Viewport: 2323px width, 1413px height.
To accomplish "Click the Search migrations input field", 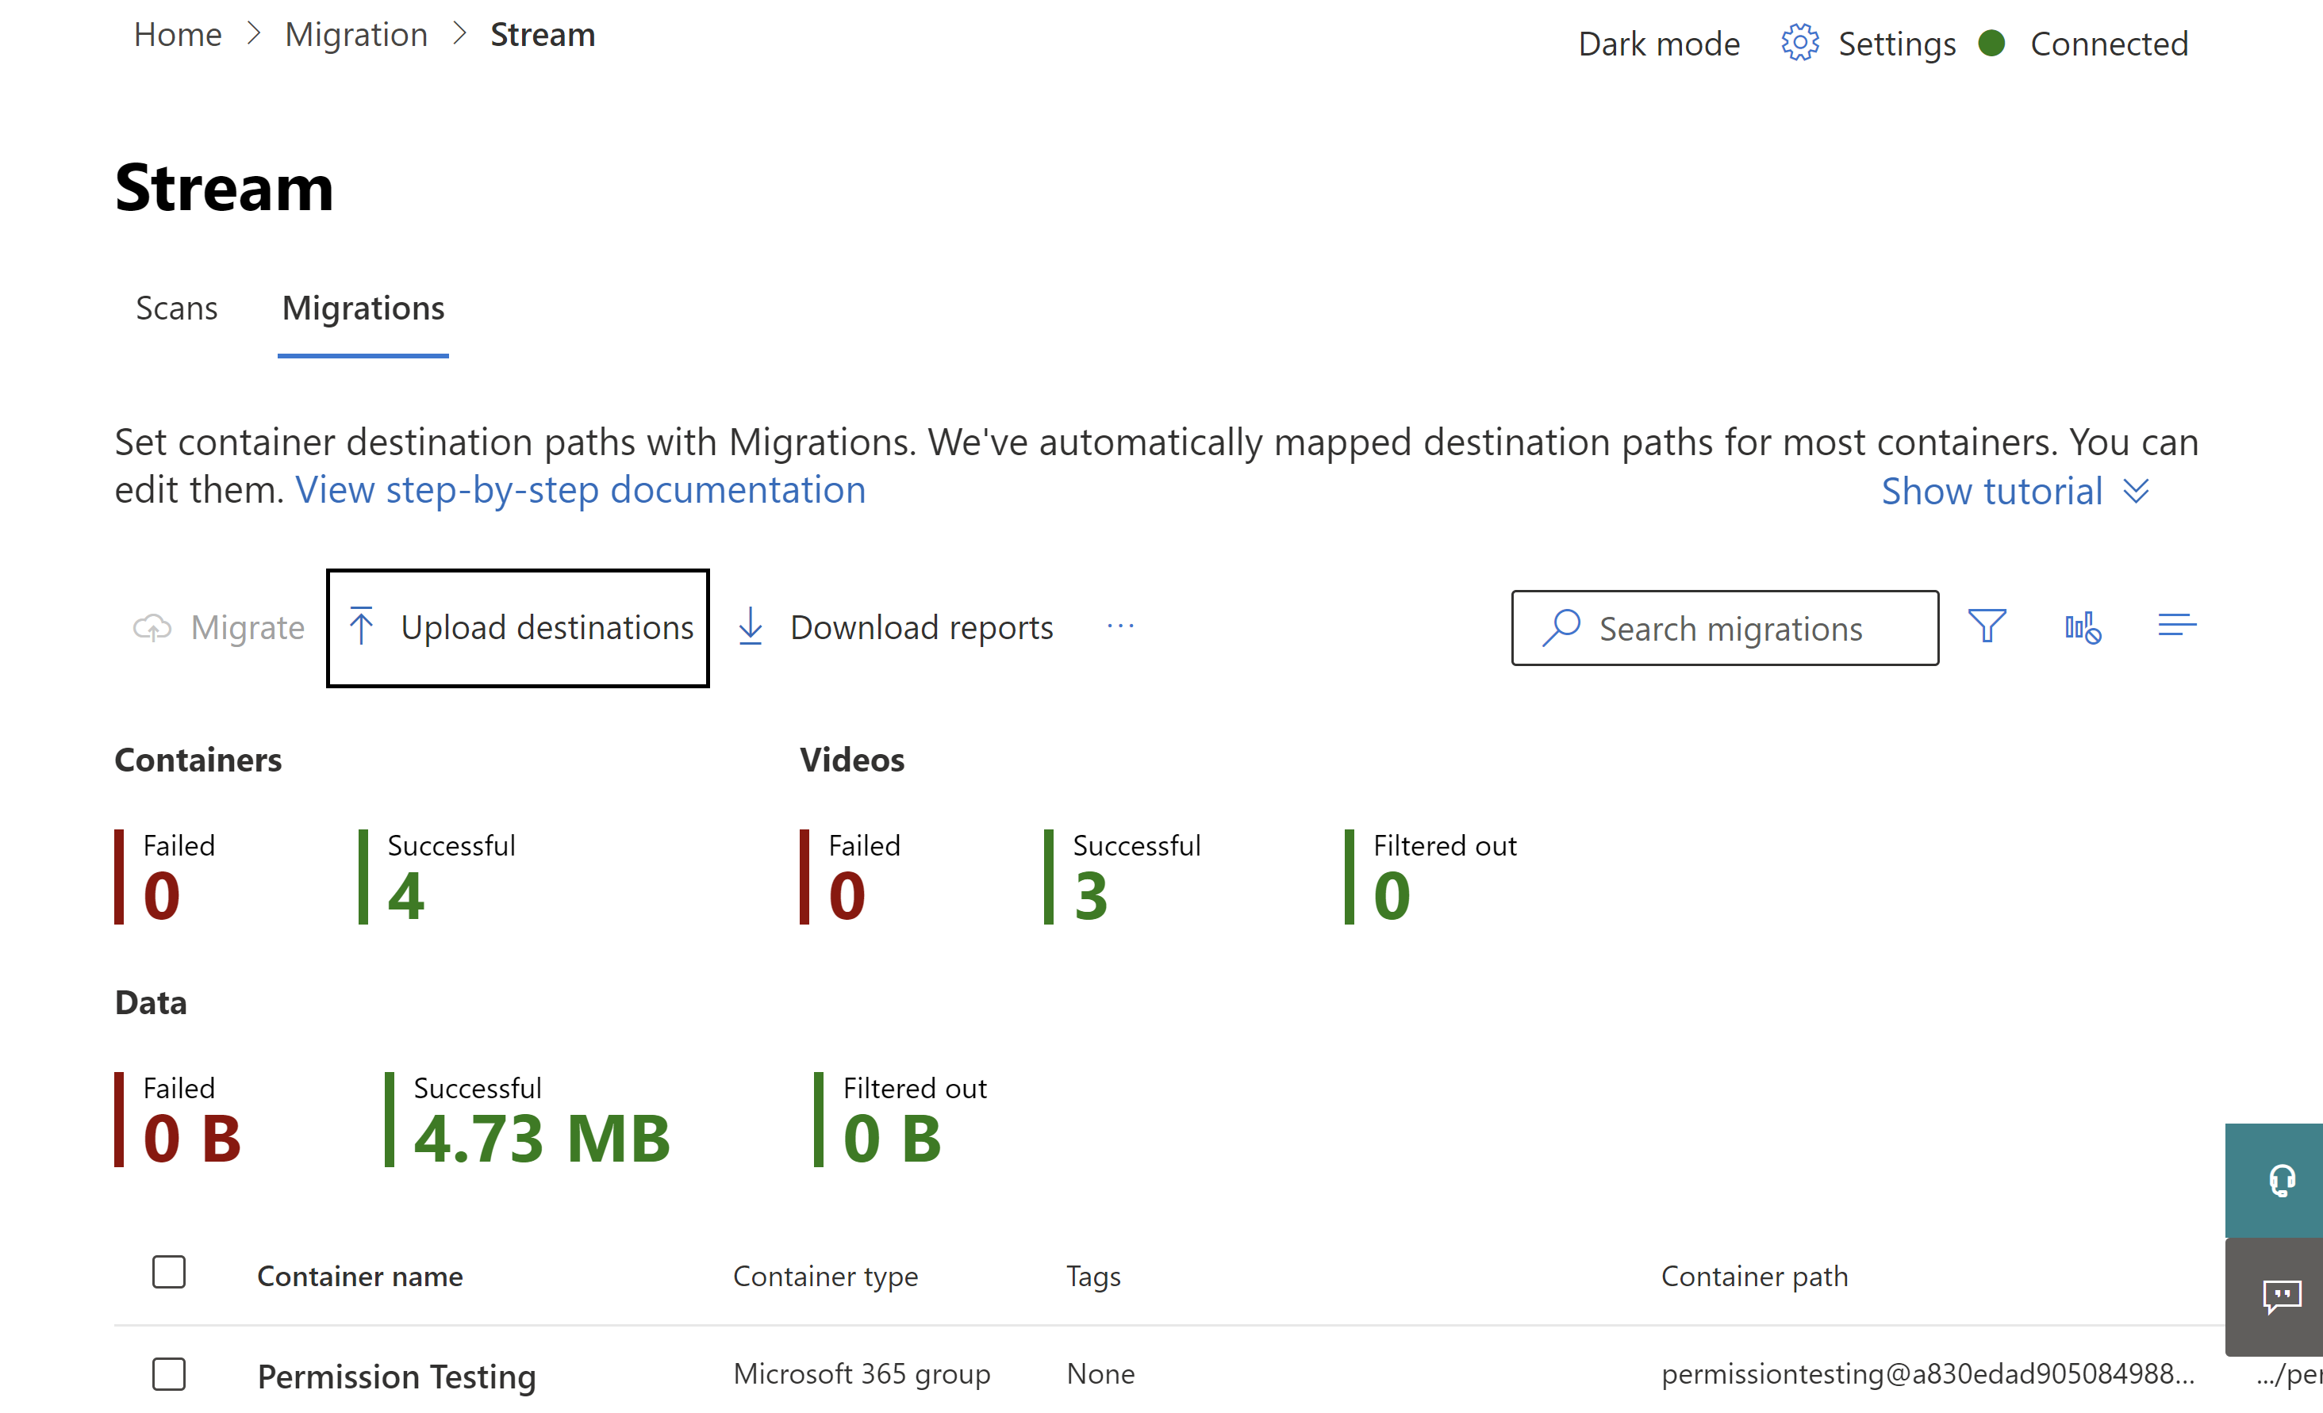I will (x=1724, y=627).
